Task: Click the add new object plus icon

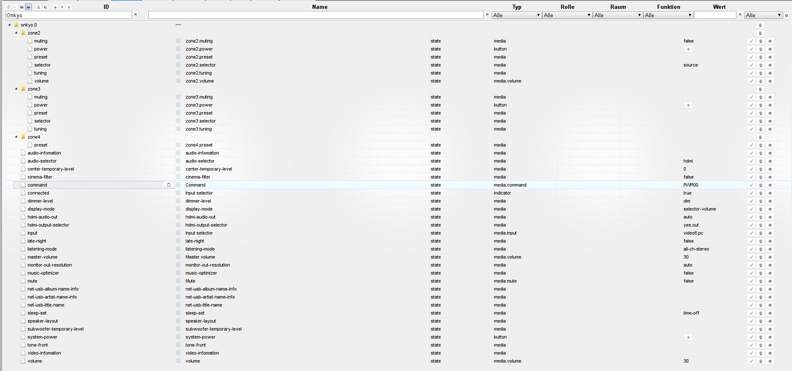Action: click(x=55, y=7)
